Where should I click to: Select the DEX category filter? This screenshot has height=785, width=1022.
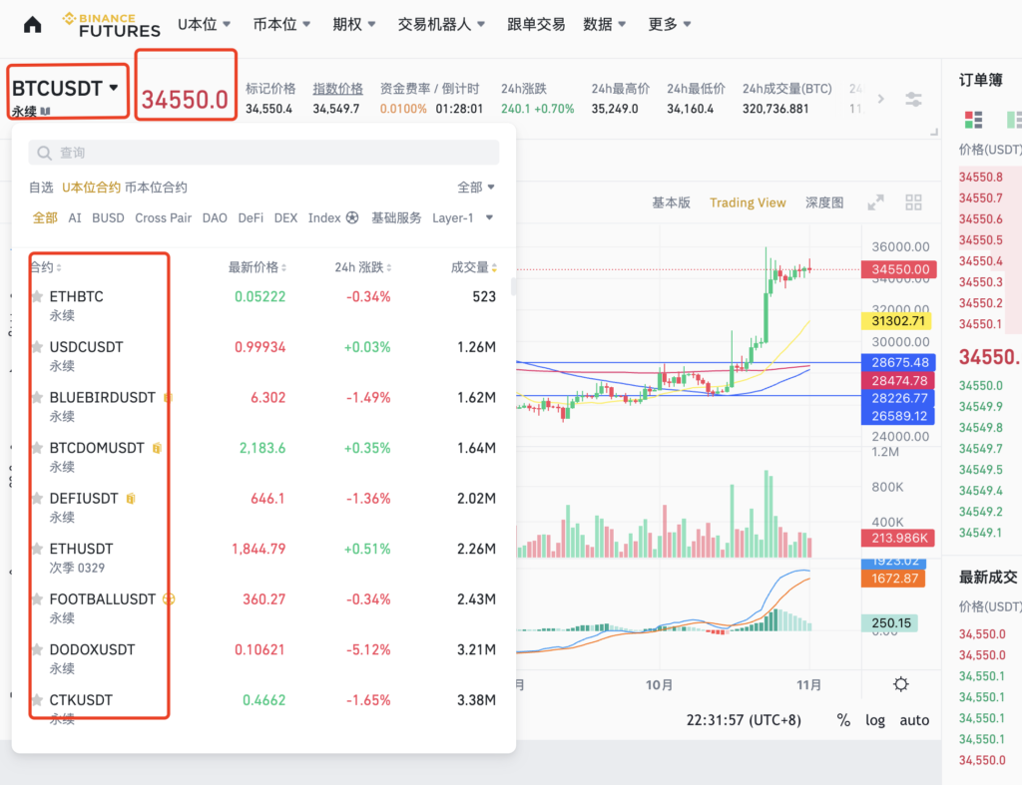click(285, 217)
